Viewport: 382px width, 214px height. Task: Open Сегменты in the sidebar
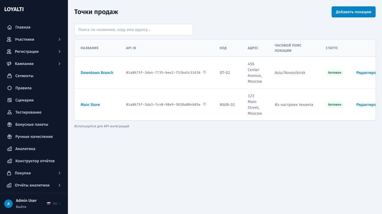[34, 76]
